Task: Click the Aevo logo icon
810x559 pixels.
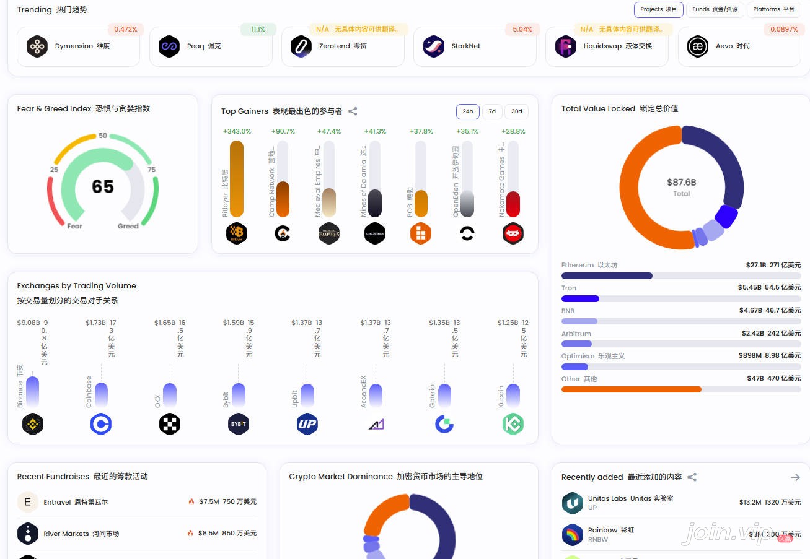Action: click(x=698, y=46)
